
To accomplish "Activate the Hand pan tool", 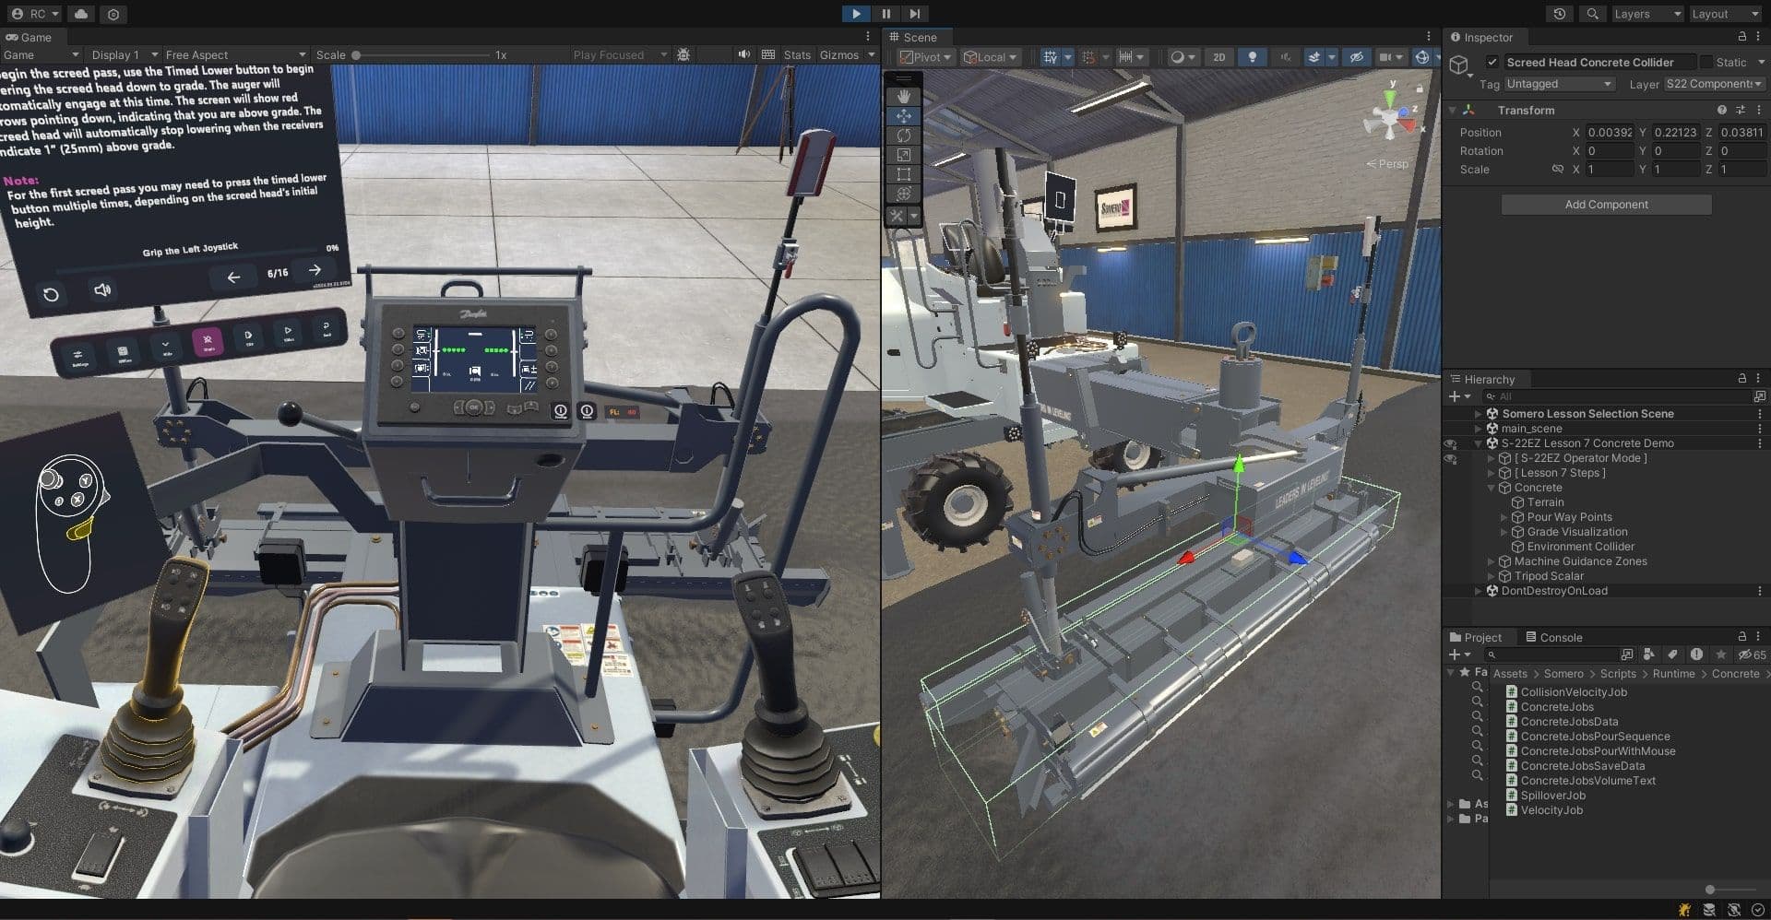I will (903, 96).
